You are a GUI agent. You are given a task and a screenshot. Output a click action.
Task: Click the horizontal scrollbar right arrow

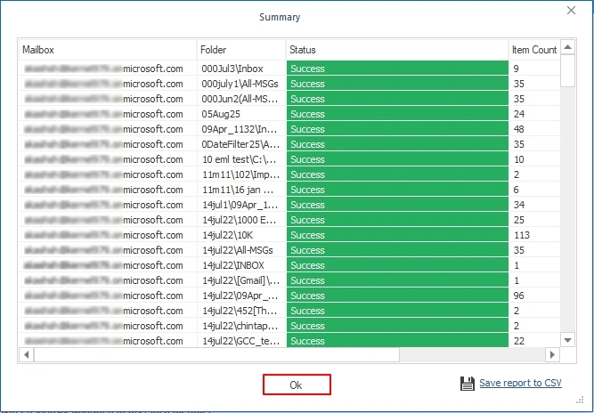click(553, 354)
